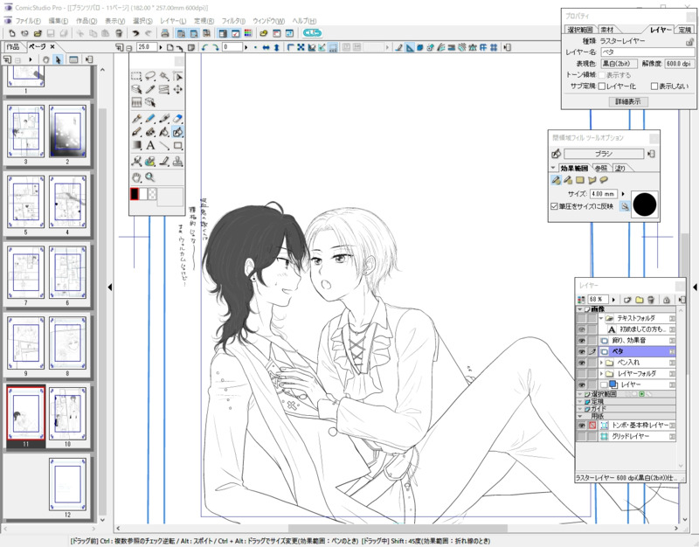Select the transparent drawing color swatch

pos(152,194)
